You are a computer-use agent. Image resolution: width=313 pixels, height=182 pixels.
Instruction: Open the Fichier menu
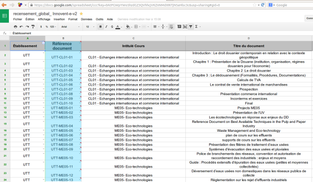pyautogui.click(x=17, y=19)
